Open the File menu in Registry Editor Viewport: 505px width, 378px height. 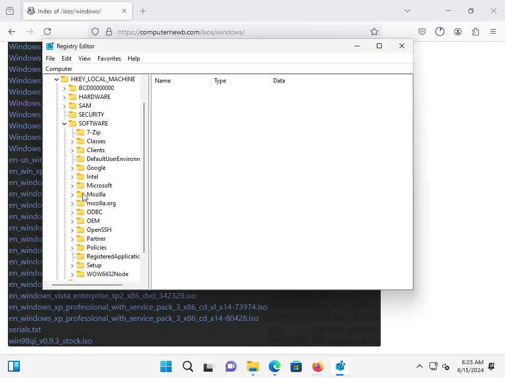point(50,59)
